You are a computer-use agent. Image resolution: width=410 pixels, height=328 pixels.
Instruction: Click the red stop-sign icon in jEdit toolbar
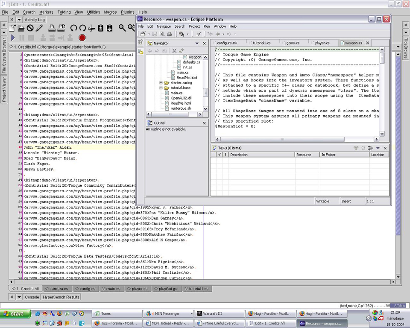pos(82,38)
